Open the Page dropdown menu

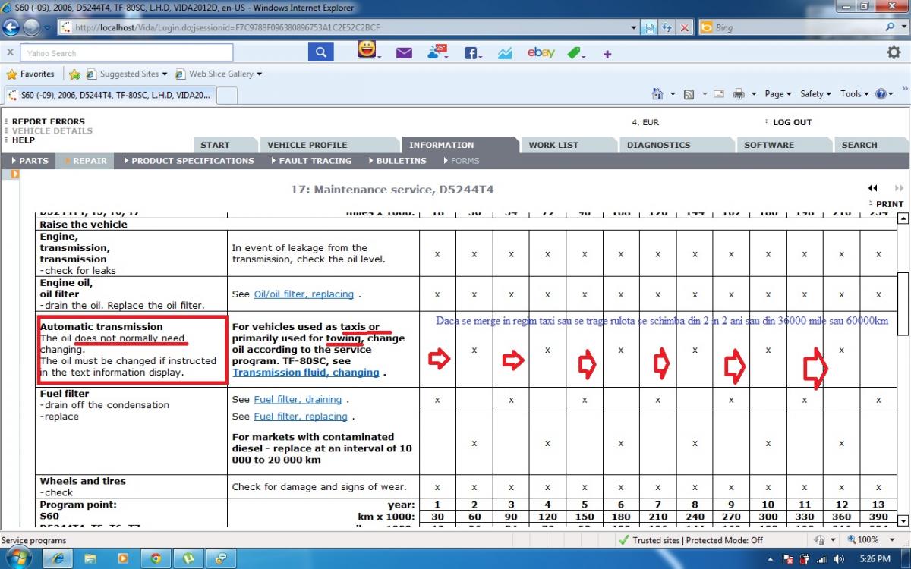tap(777, 94)
